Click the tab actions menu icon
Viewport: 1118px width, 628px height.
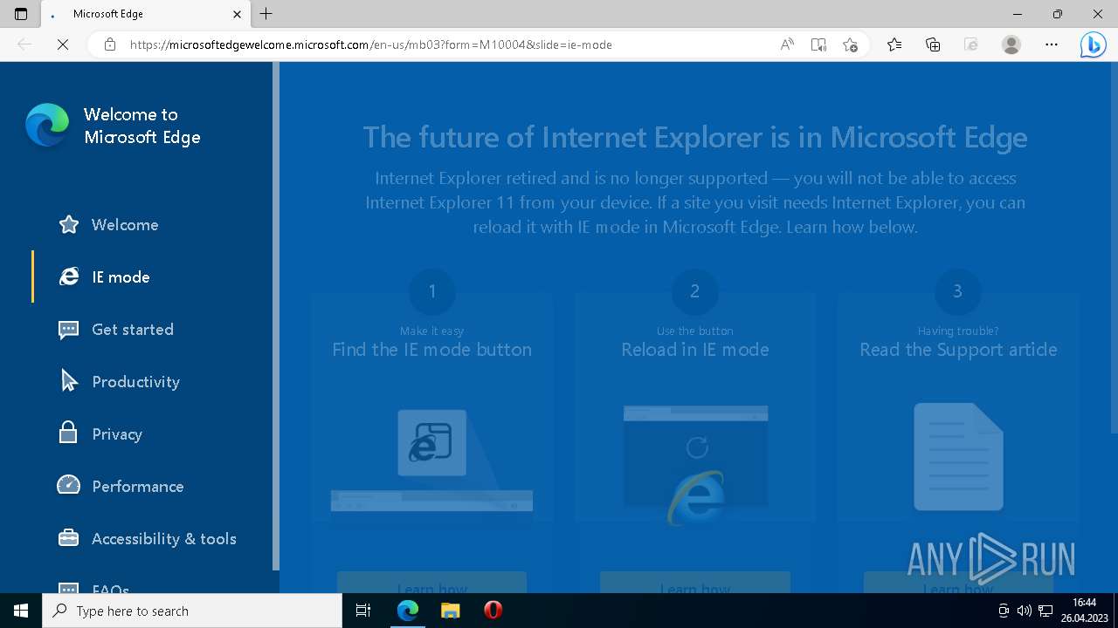tap(21, 14)
